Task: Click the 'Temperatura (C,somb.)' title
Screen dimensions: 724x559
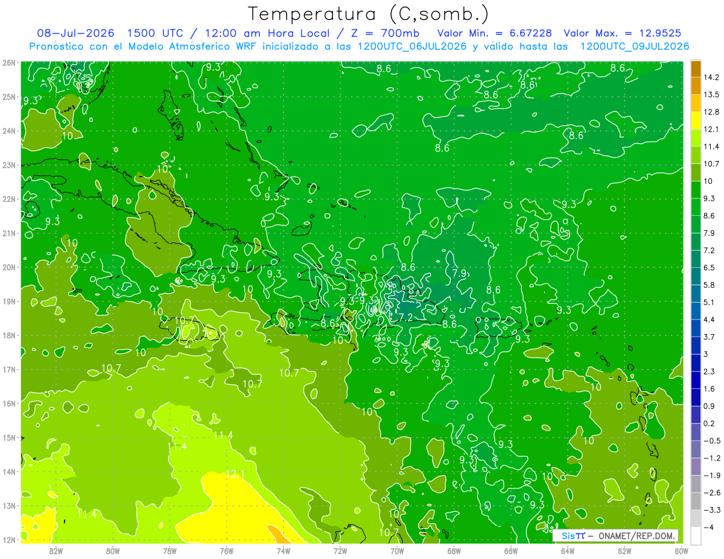Action: (x=368, y=14)
